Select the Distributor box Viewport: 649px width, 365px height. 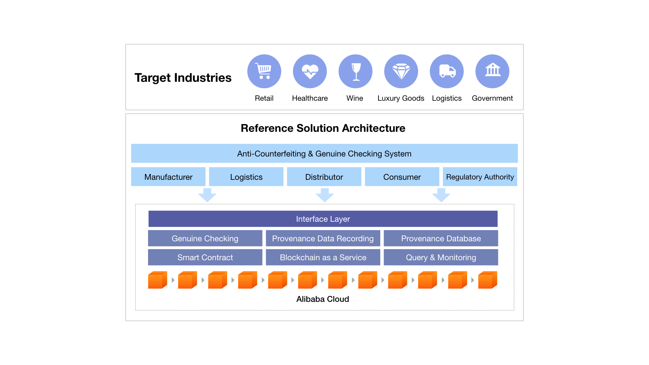point(324,177)
